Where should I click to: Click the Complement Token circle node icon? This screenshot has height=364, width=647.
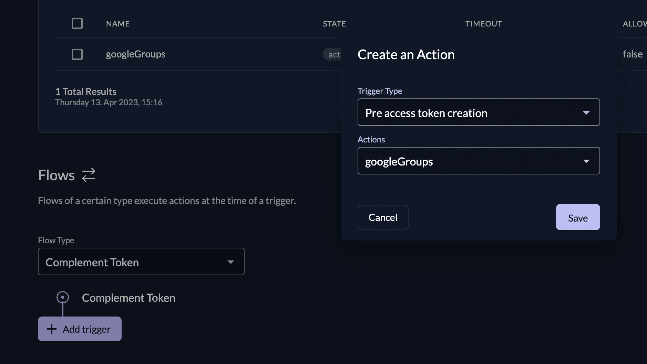click(x=63, y=297)
